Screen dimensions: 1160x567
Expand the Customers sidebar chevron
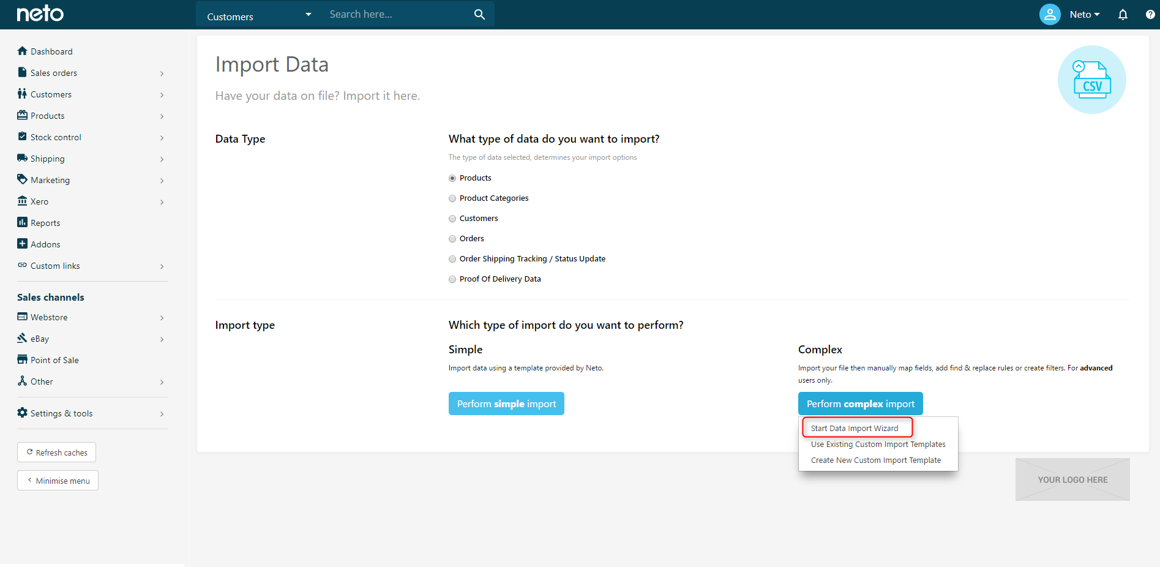(162, 95)
